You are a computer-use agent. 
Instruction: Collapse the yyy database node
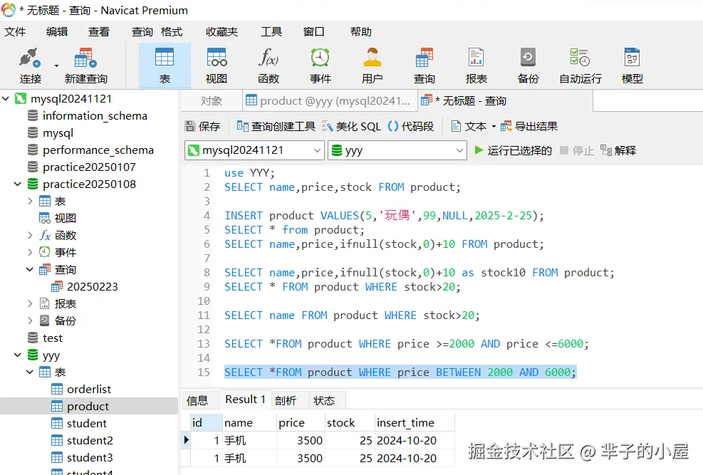[x=18, y=355]
